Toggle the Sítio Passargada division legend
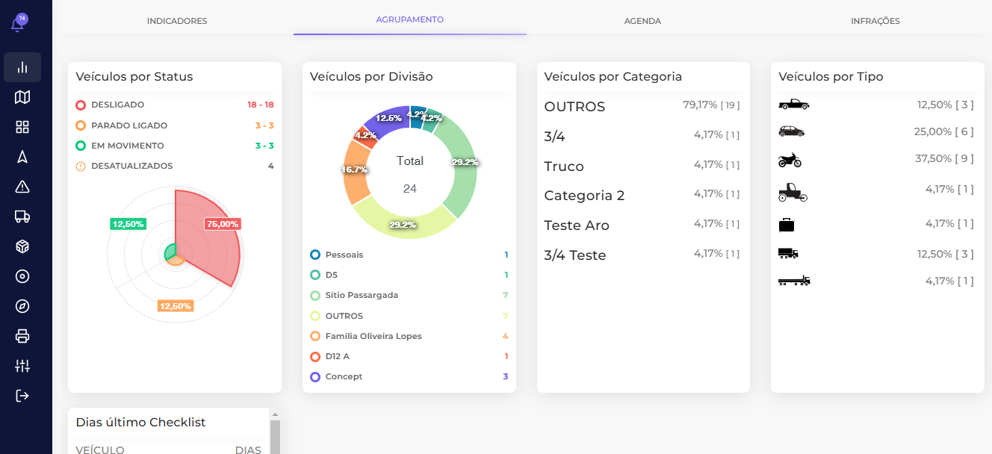The width and height of the screenshot is (992, 454). [x=362, y=296]
